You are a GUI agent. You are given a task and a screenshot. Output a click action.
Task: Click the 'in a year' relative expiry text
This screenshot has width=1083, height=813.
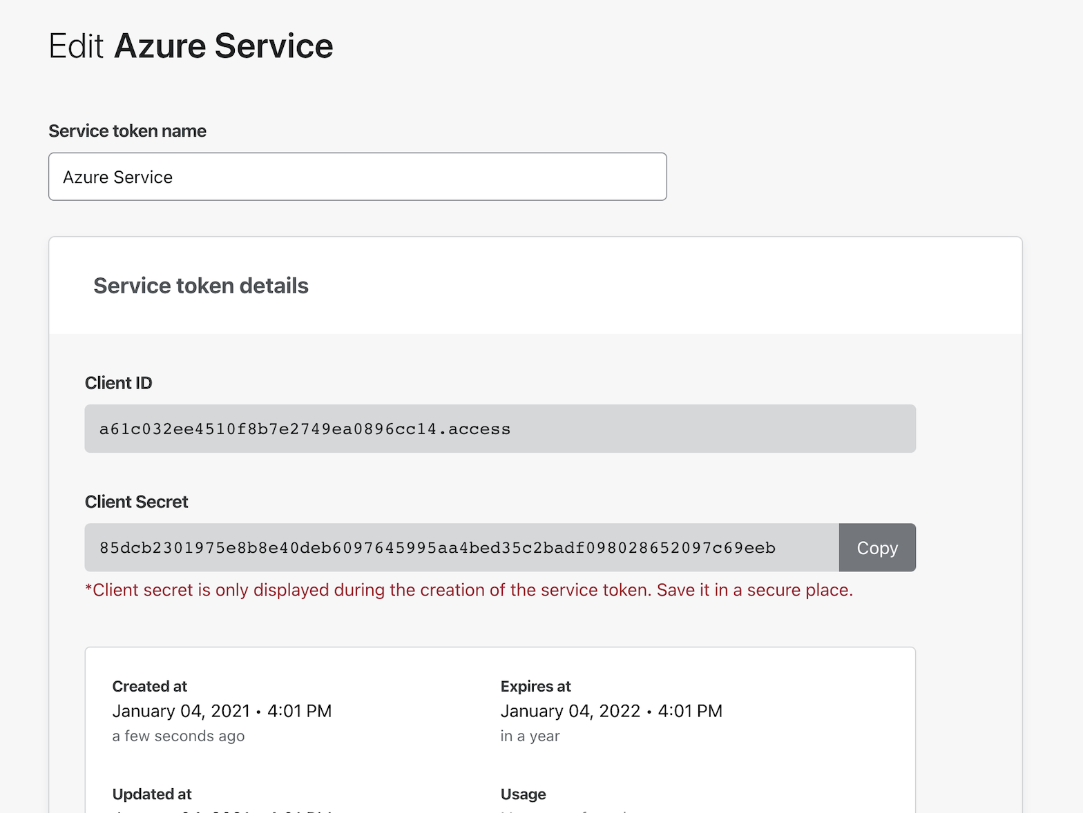(530, 736)
